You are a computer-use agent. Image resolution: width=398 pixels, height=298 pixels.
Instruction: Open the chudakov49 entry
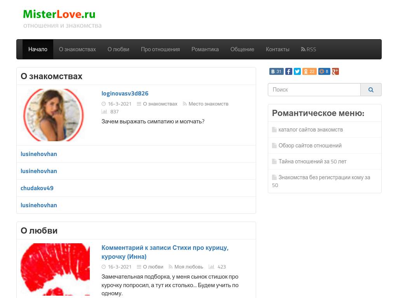point(37,188)
